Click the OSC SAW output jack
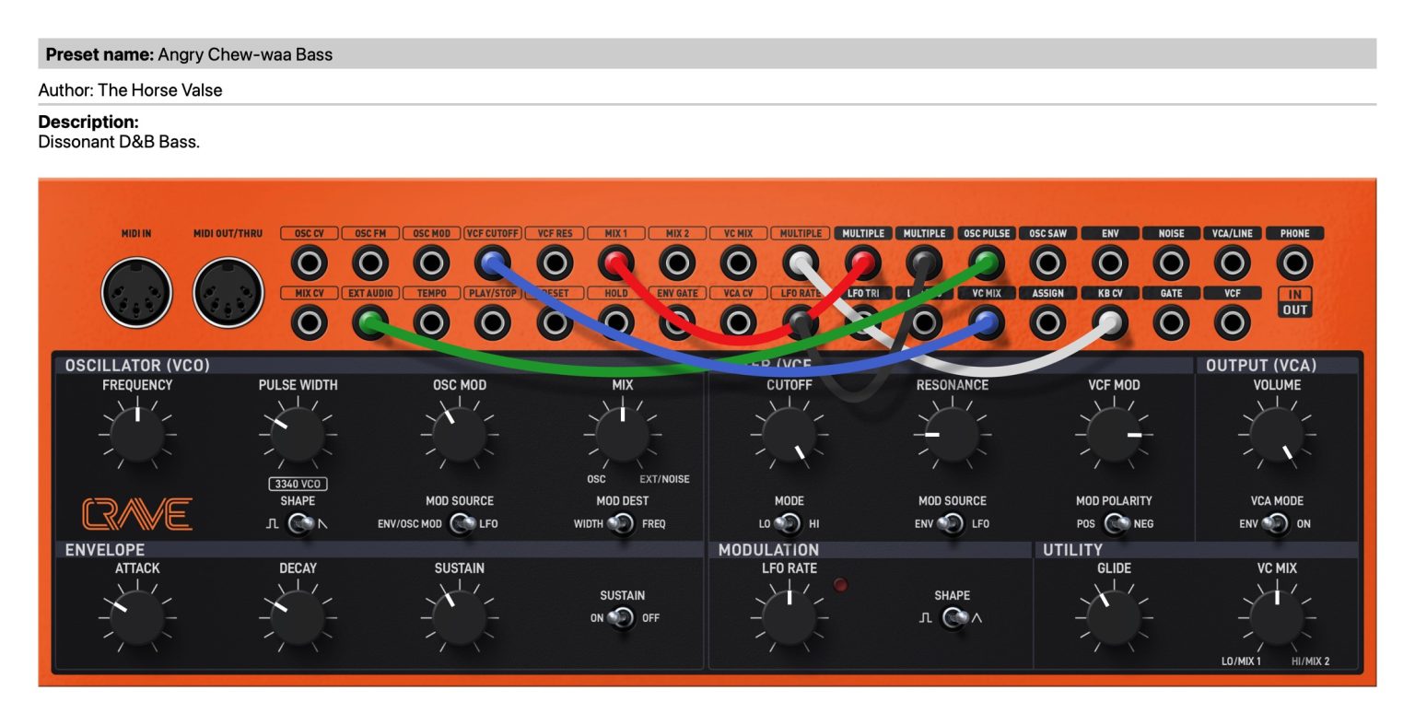This screenshot has width=1415, height=725. point(1047,263)
